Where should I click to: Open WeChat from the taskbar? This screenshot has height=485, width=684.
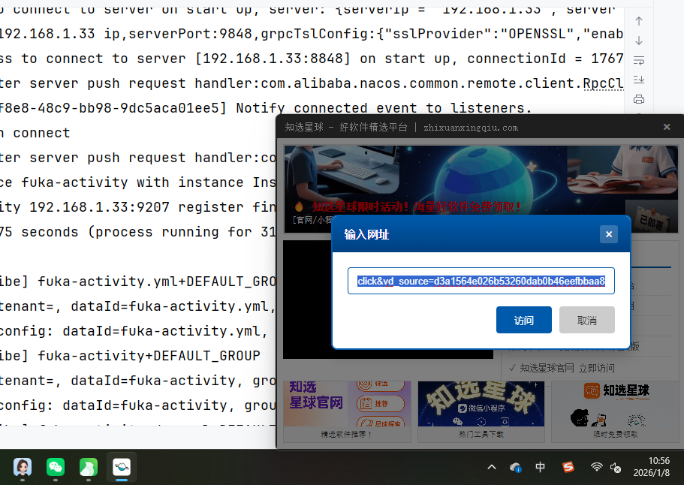[56, 467]
